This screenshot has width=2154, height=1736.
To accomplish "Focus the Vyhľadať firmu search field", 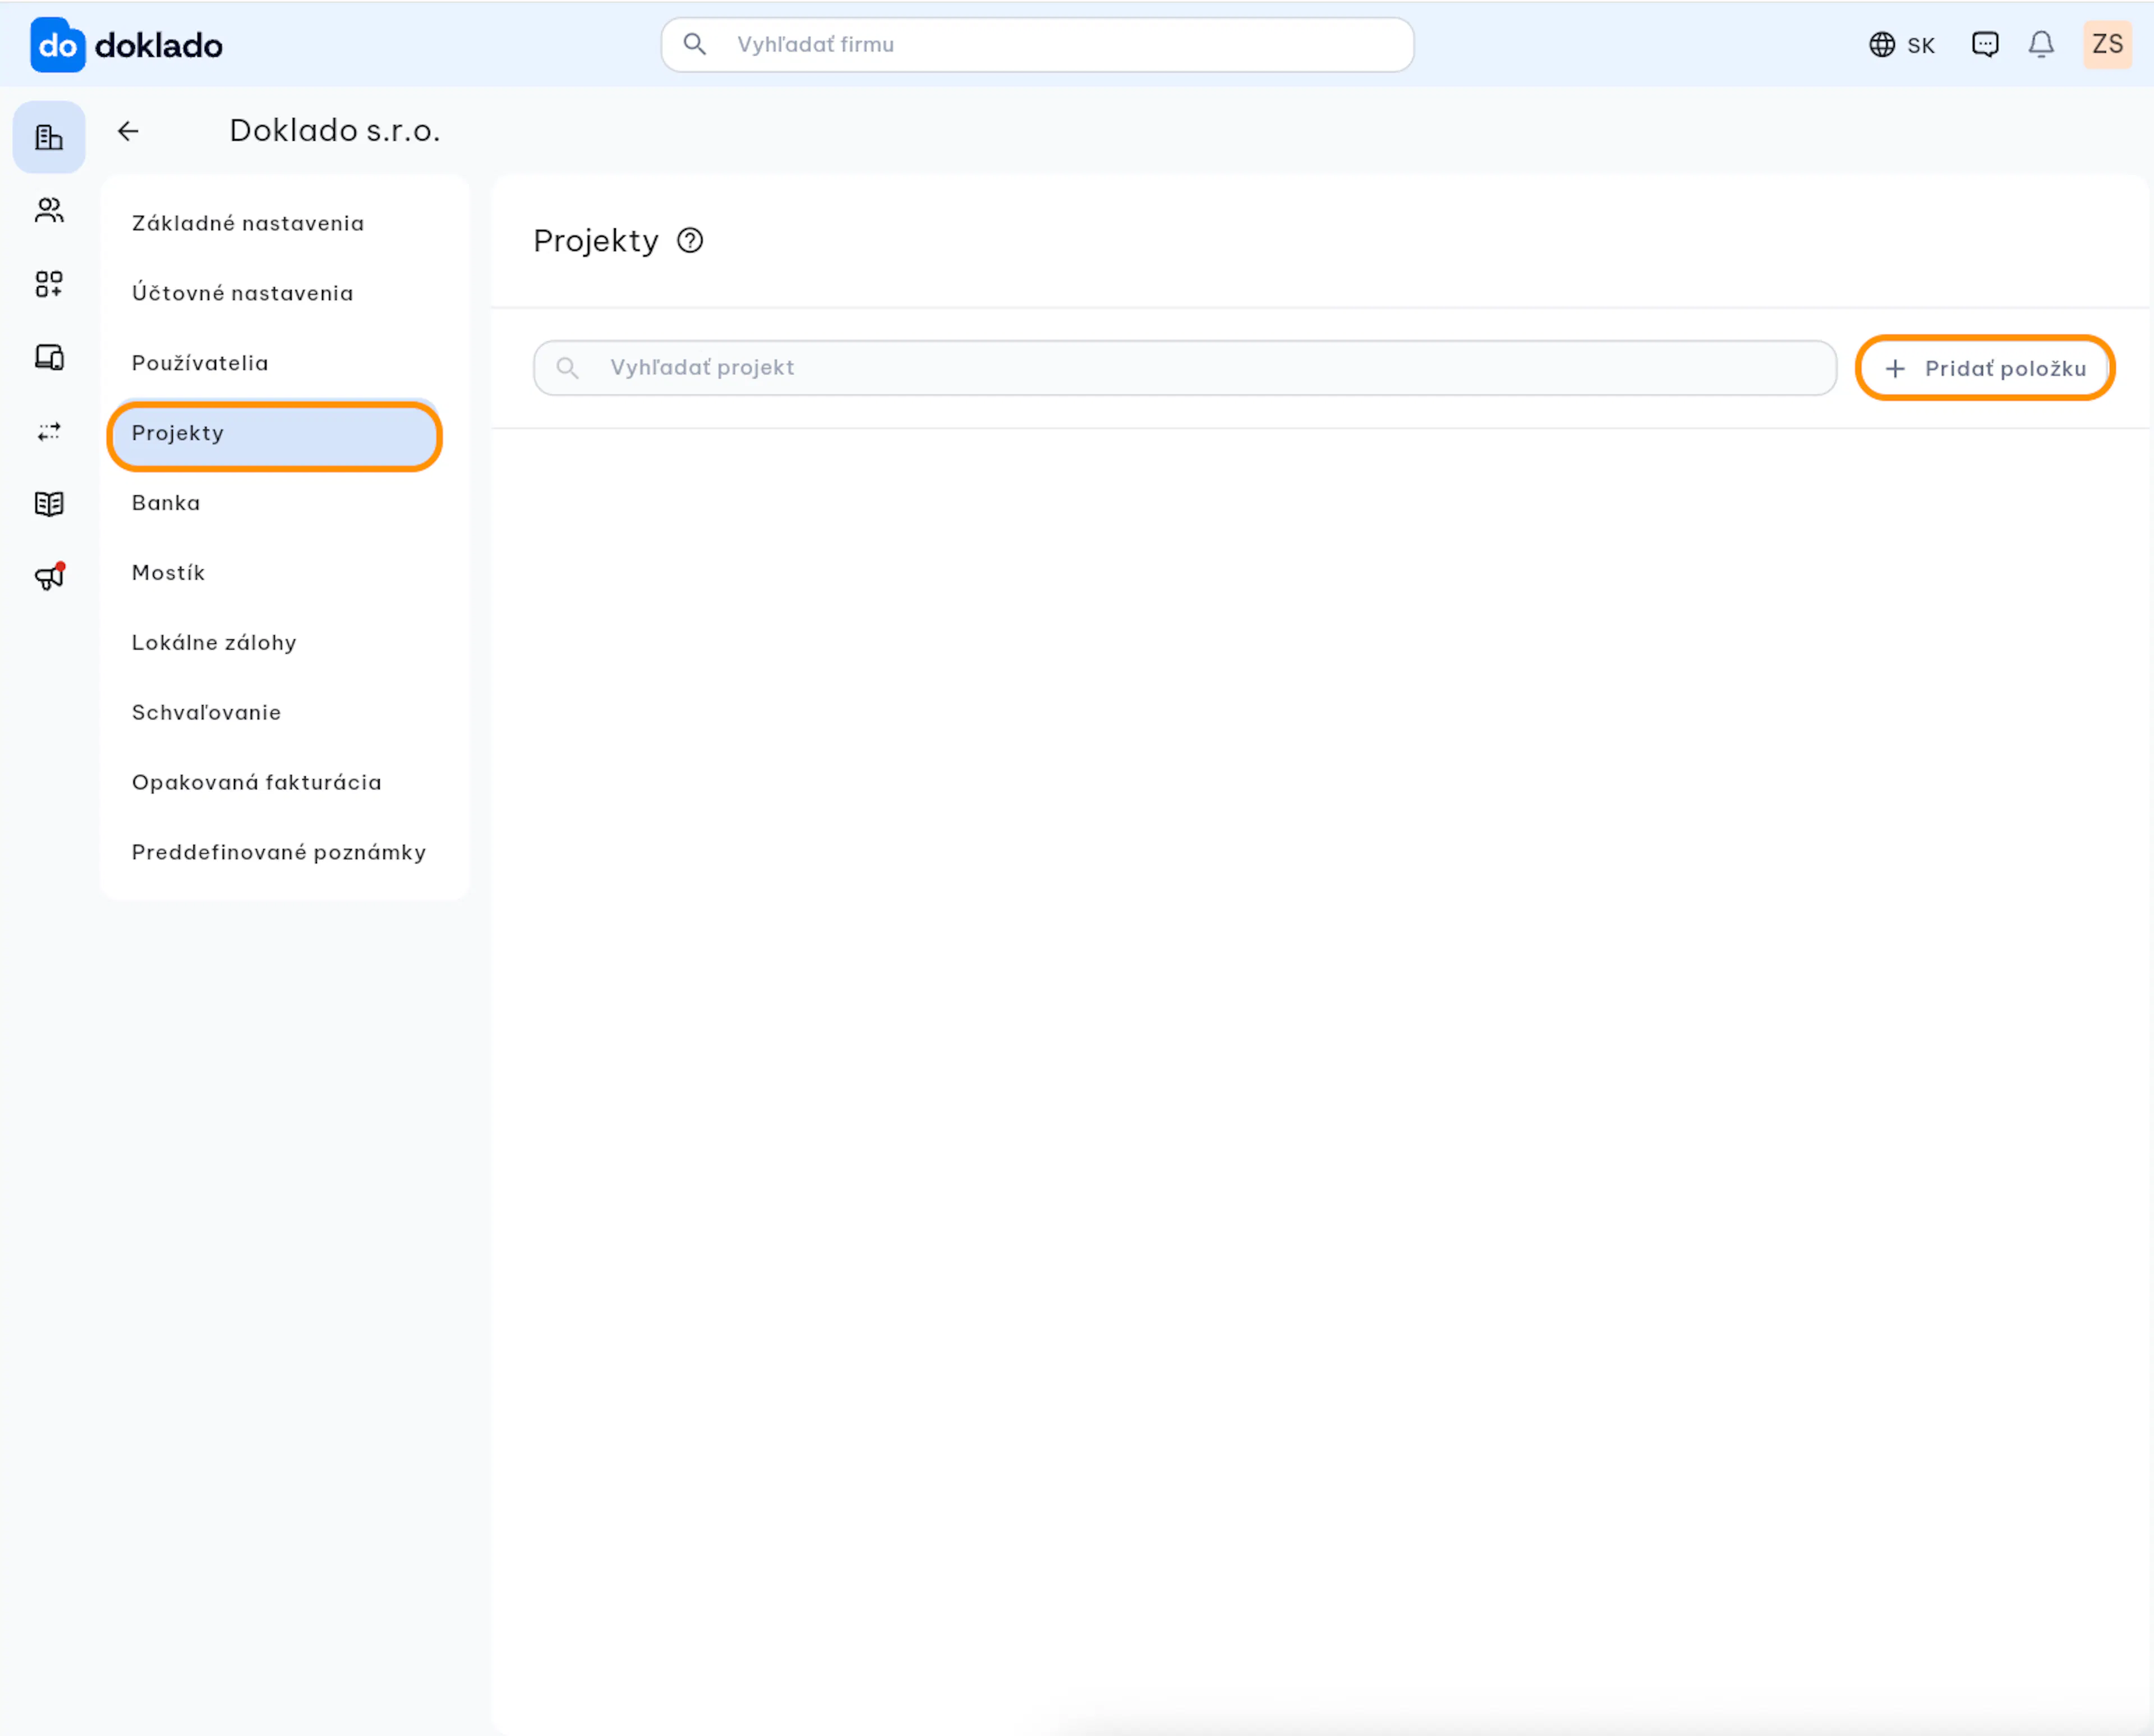I will coord(1037,44).
